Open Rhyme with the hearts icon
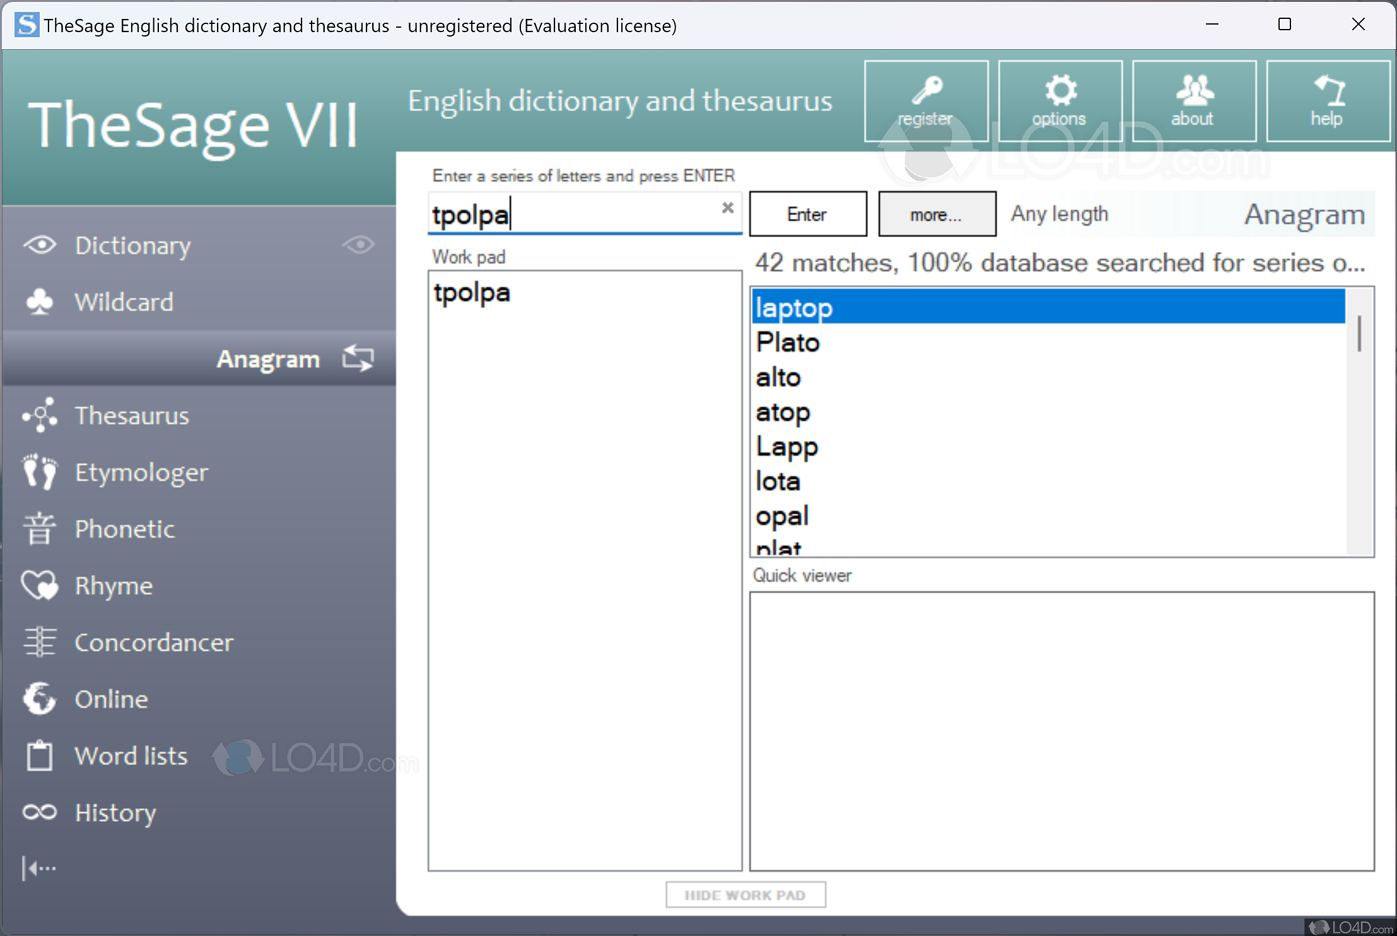1397x936 pixels. [x=40, y=586]
